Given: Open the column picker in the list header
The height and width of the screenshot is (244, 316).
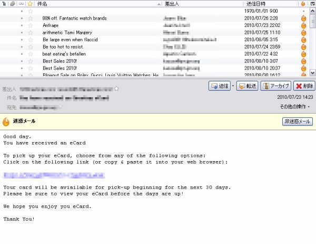Looking at the screenshot, I should pos(312,4).
